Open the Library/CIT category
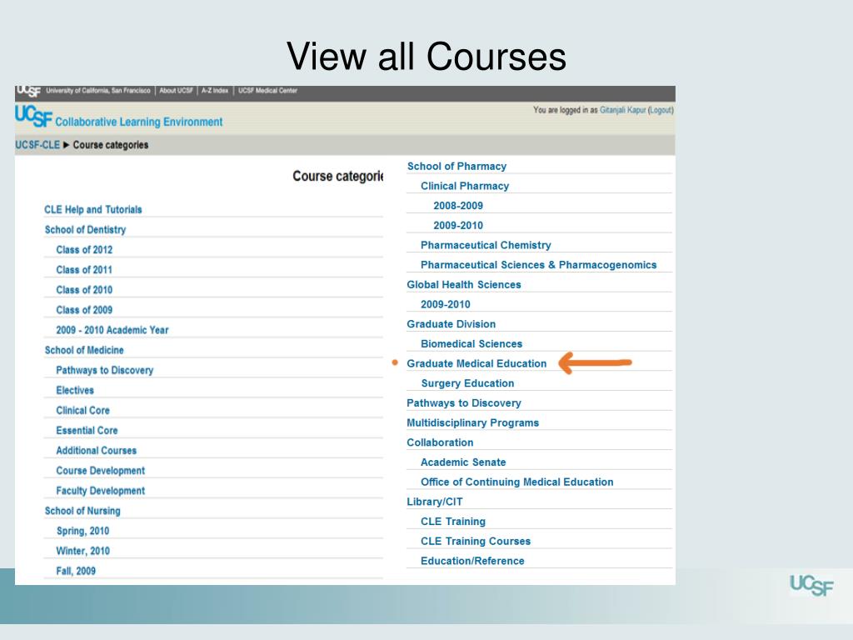Viewport: 853px width, 640px height. 435,502
